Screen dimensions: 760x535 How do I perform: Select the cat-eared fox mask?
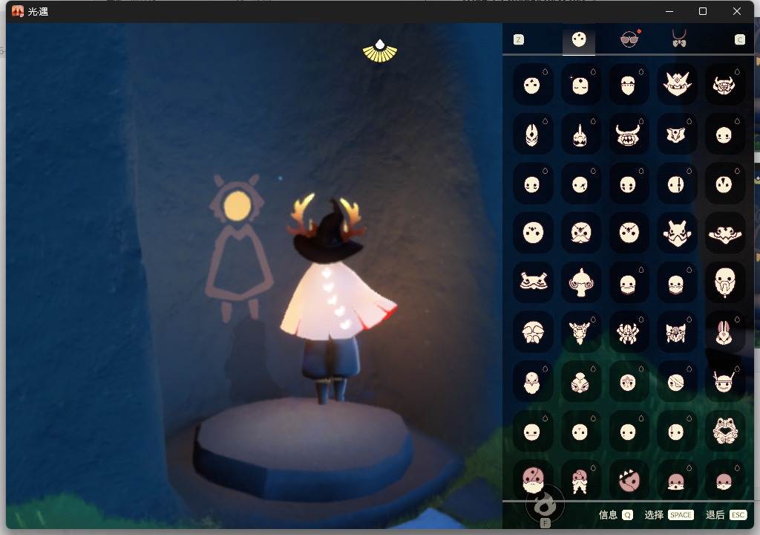[676, 233]
